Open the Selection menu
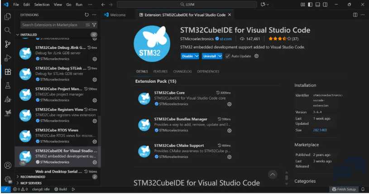The image size is (369, 194). tap(42, 5)
